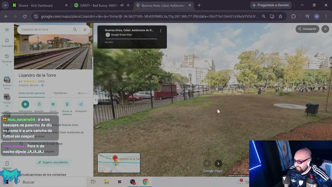332x187 pixels.
Task: Open the Google Street View attribution link
Action: click(x=121, y=35)
